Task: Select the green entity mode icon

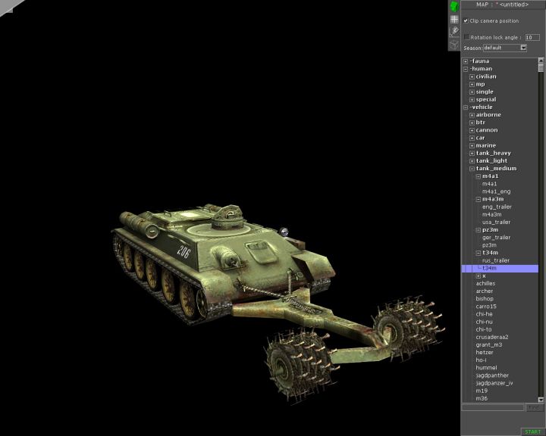Action: point(453,6)
